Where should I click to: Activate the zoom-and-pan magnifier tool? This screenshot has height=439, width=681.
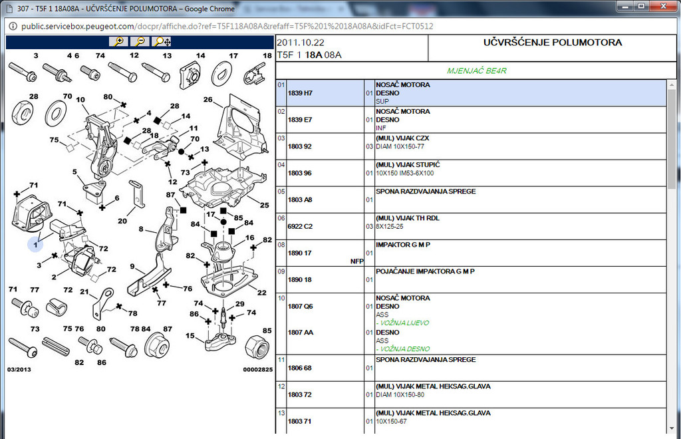(162, 42)
